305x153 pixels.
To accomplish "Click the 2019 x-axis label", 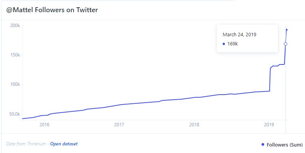I will [x=269, y=125].
